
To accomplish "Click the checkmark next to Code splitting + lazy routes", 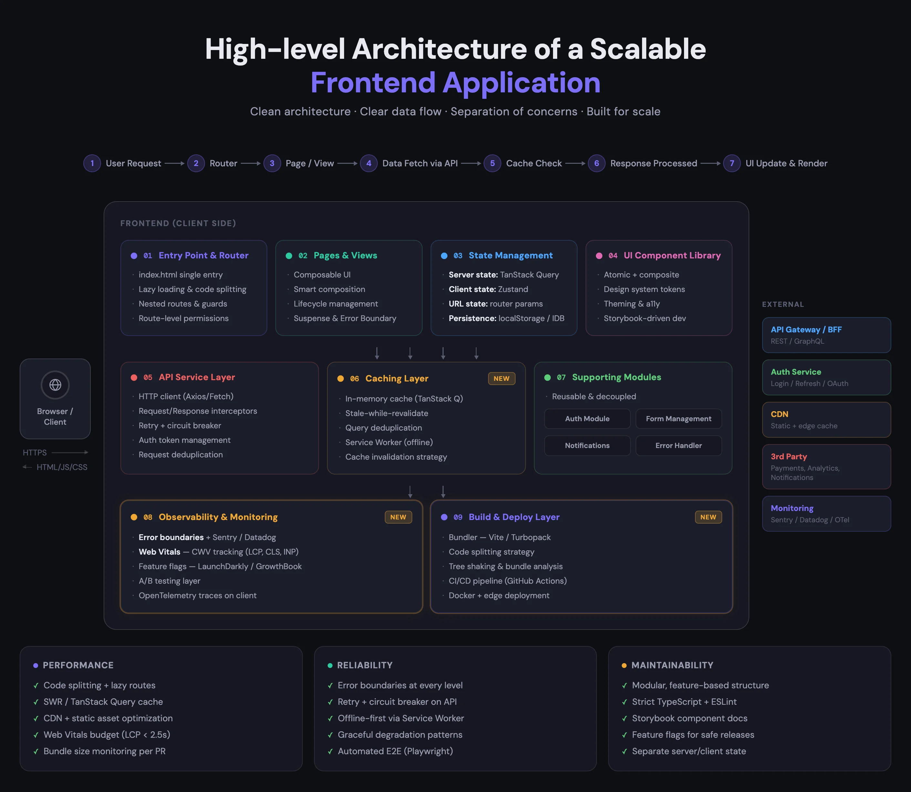I will (x=36, y=686).
